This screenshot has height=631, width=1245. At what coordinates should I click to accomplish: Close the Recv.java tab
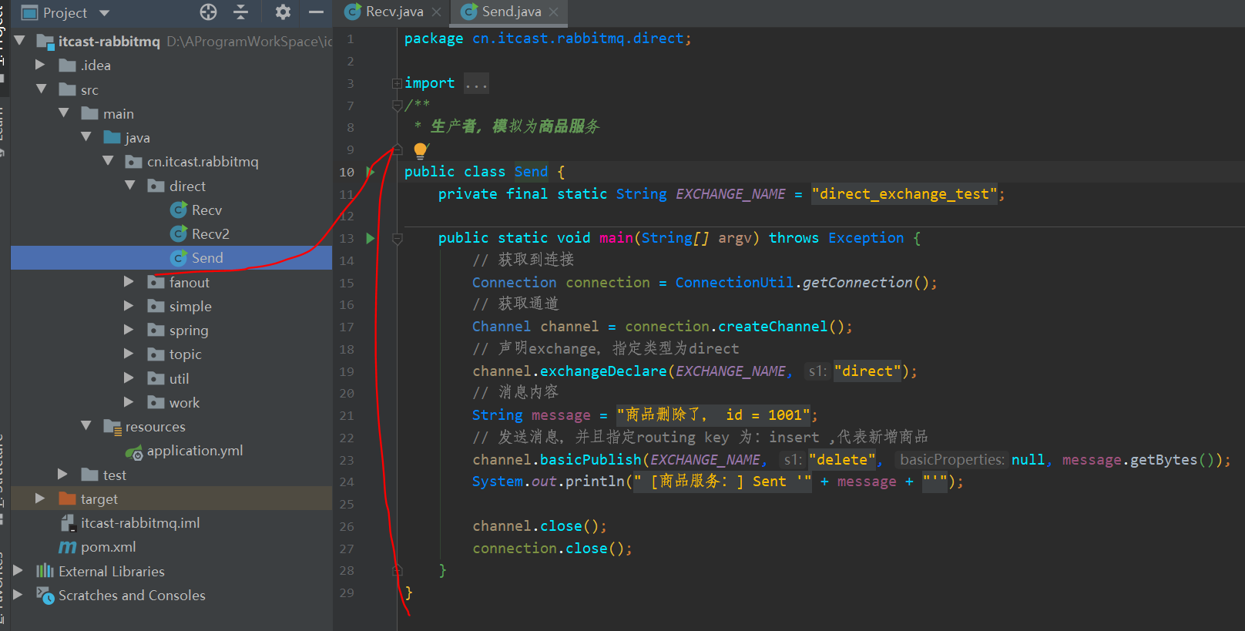click(437, 12)
